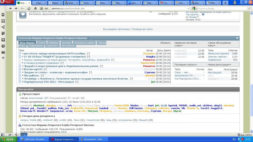Click the browser Back arrow button
Screen dimensions: 253x142
[10, 8]
